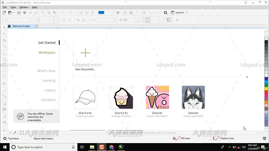Click the Save disk icon
269x151 pixels.
(x=19, y=12)
